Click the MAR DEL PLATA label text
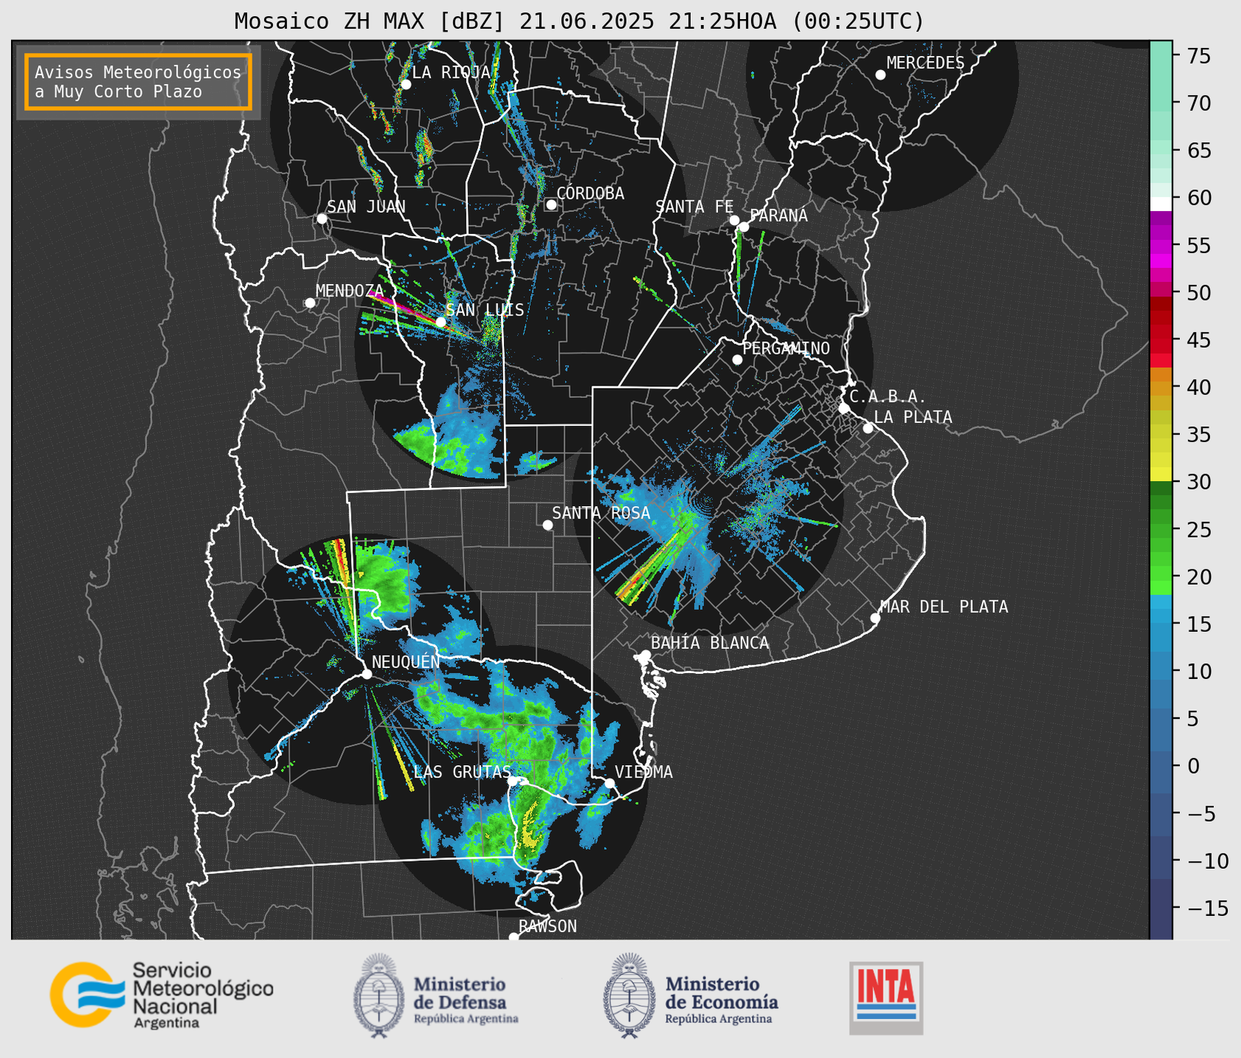Image resolution: width=1241 pixels, height=1058 pixels. [944, 607]
